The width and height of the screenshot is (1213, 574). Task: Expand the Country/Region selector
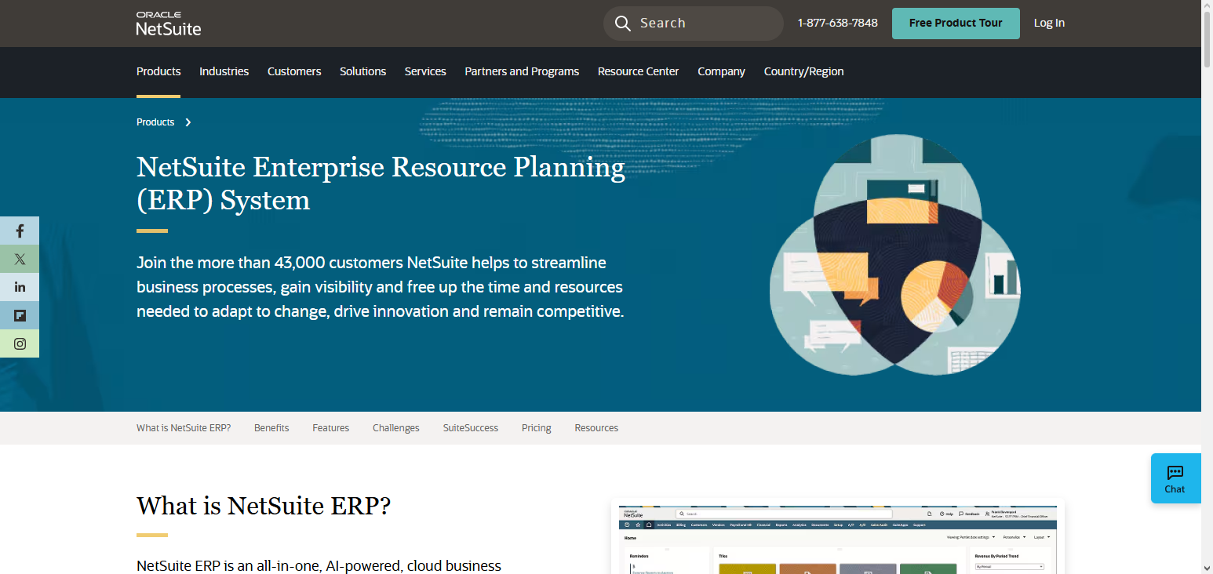803,71
